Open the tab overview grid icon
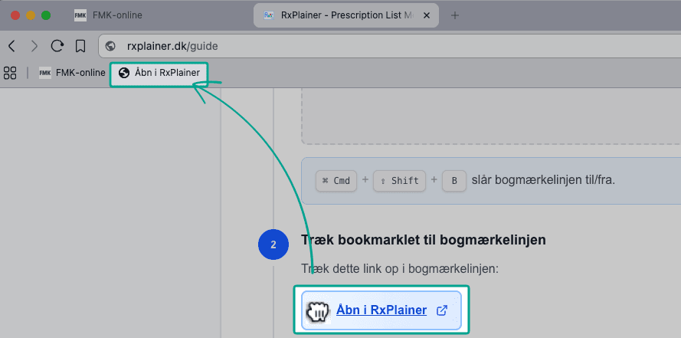681x338 pixels. (10, 73)
